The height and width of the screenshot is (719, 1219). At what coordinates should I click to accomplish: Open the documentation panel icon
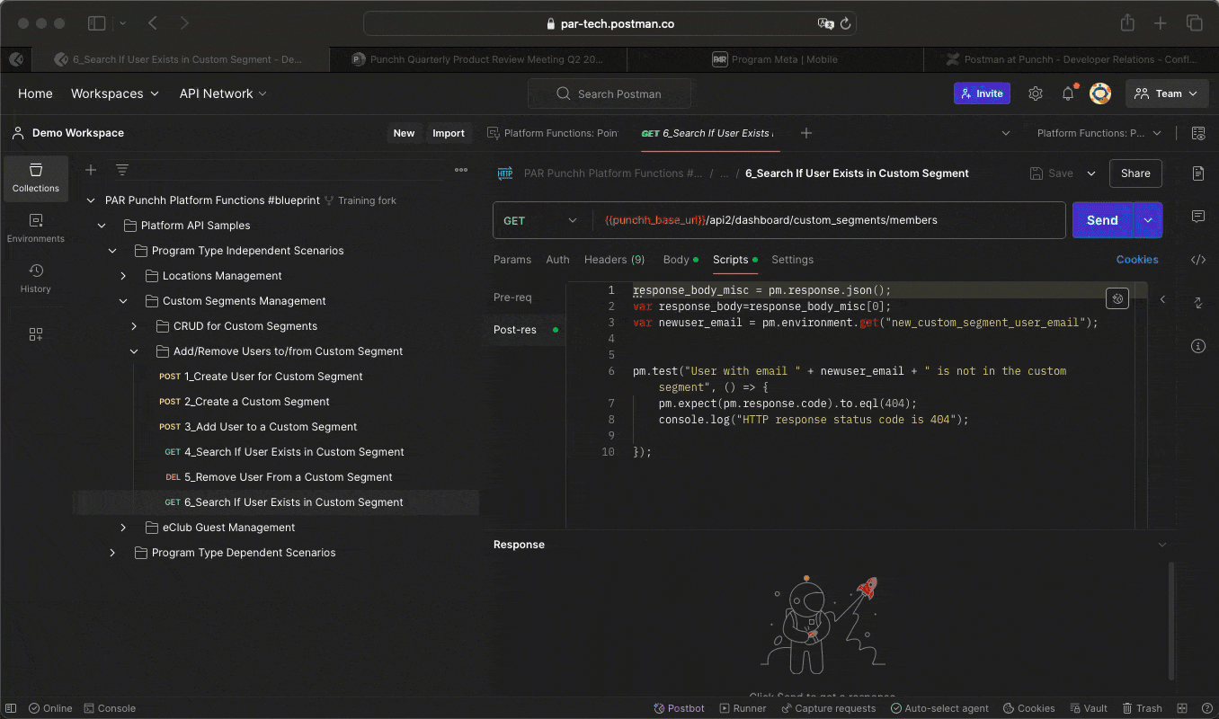tap(1198, 173)
